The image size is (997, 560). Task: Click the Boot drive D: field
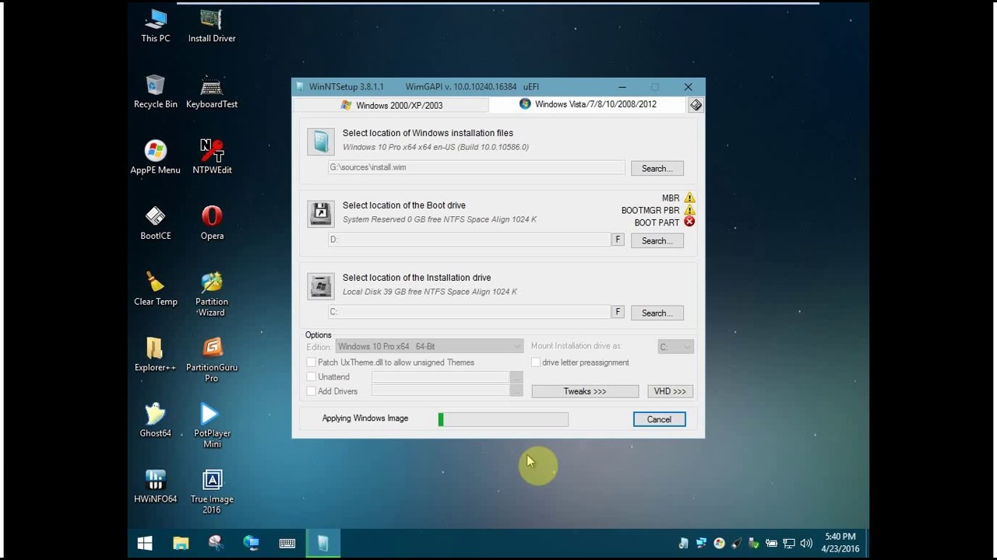pos(469,240)
